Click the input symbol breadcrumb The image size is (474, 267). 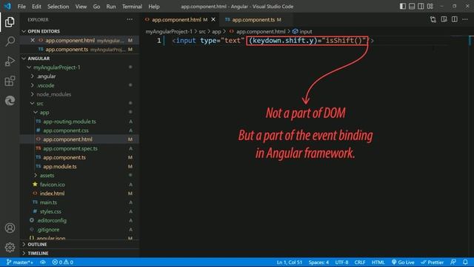point(302,31)
